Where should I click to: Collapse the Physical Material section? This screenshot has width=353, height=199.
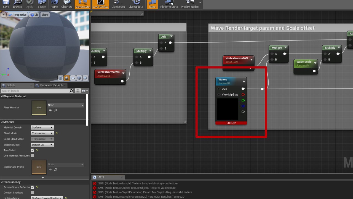tap(2, 96)
